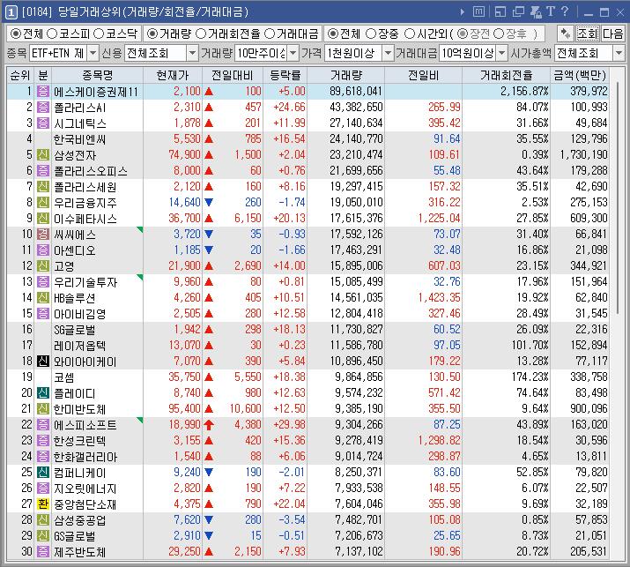
Task: Select the 거래량 radio button
Action: (x=152, y=34)
